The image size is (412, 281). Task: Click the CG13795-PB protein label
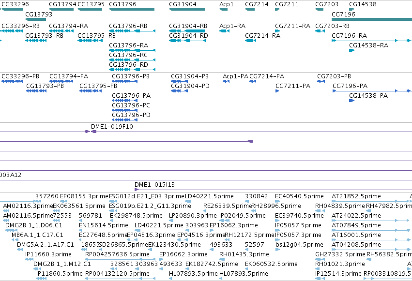(x=98, y=86)
